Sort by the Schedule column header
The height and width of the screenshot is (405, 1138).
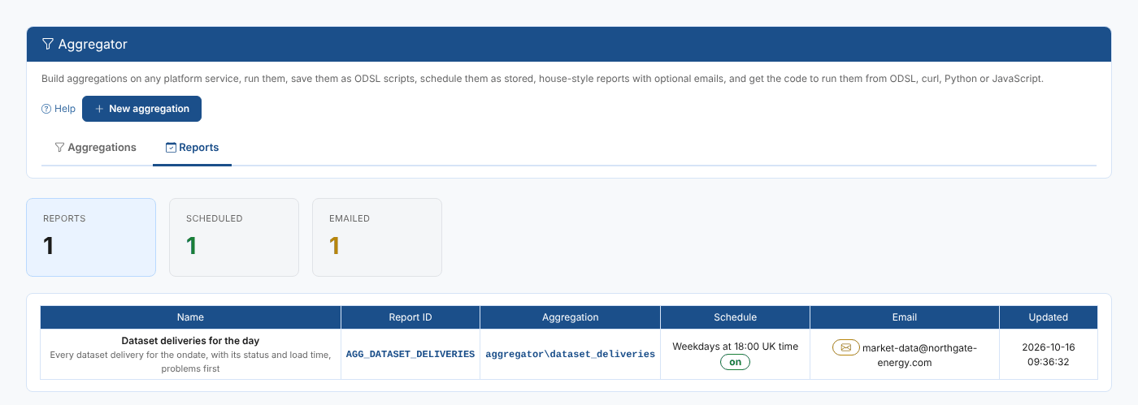[735, 317]
